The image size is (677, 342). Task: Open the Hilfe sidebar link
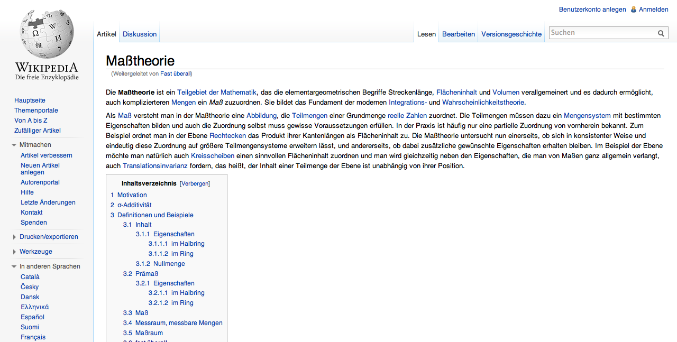pyautogui.click(x=27, y=192)
